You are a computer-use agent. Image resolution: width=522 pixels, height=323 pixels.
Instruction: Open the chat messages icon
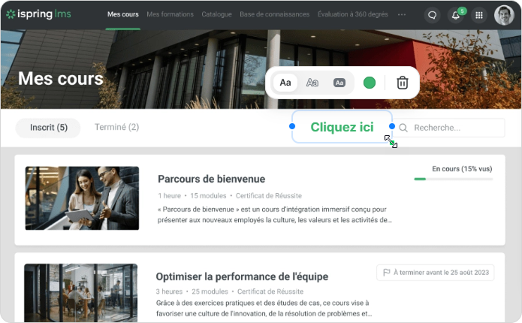click(431, 15)
